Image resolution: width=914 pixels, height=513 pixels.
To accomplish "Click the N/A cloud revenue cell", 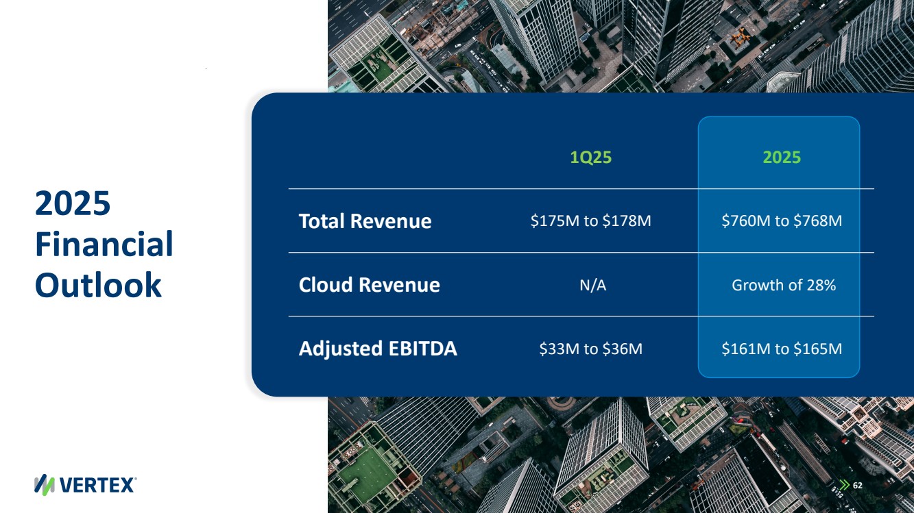I will click(x=592, y=286).
